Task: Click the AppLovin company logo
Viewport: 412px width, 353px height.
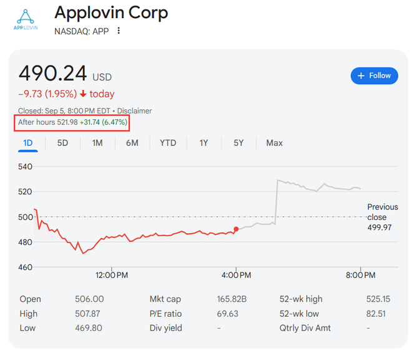Action: pos(26,21)
